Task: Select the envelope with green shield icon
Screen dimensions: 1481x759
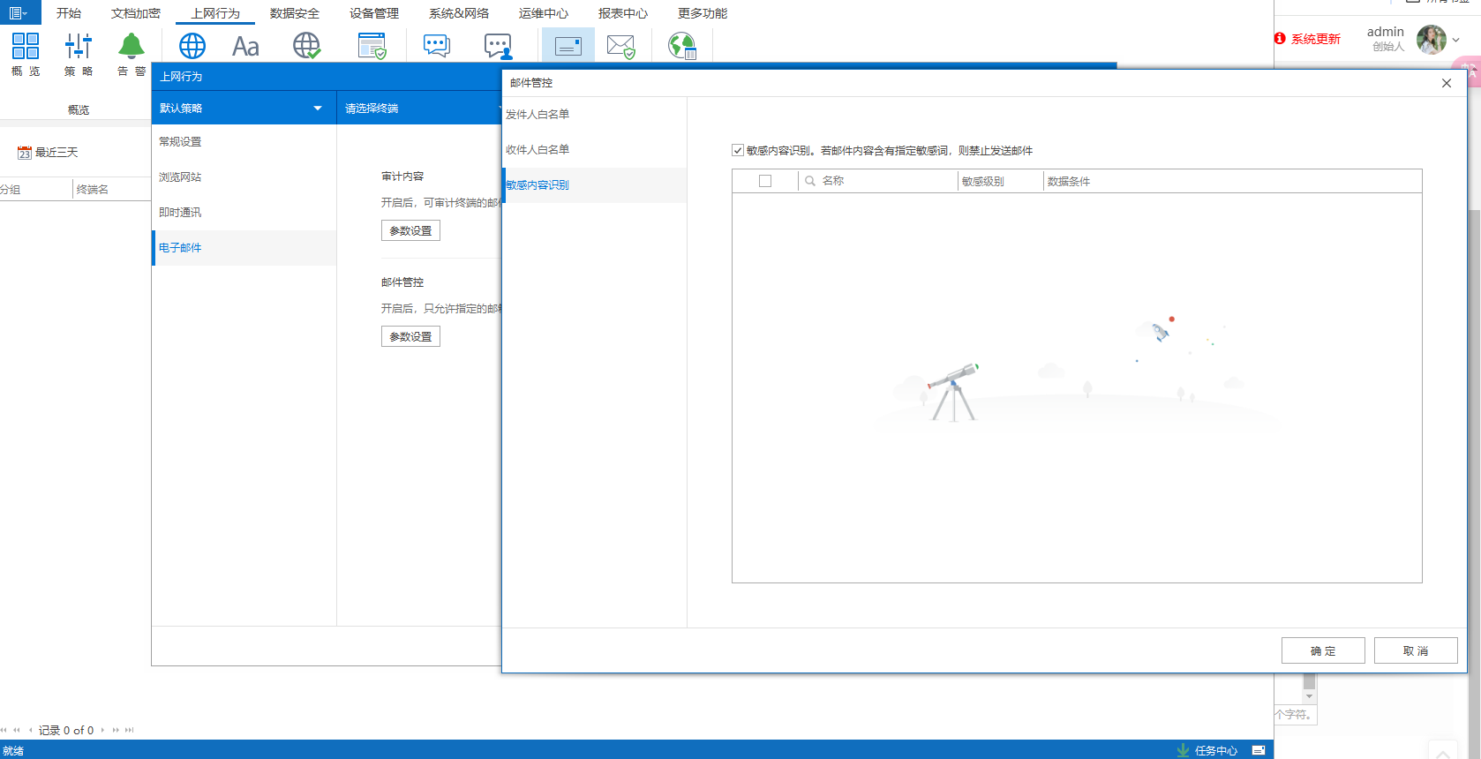Action: (x=621, y=46)
